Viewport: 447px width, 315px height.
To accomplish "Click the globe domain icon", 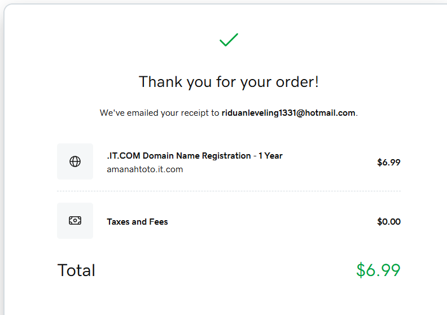I will (75, 161).
